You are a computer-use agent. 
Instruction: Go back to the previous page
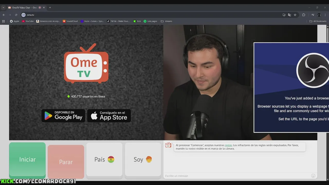coord(4,15)
